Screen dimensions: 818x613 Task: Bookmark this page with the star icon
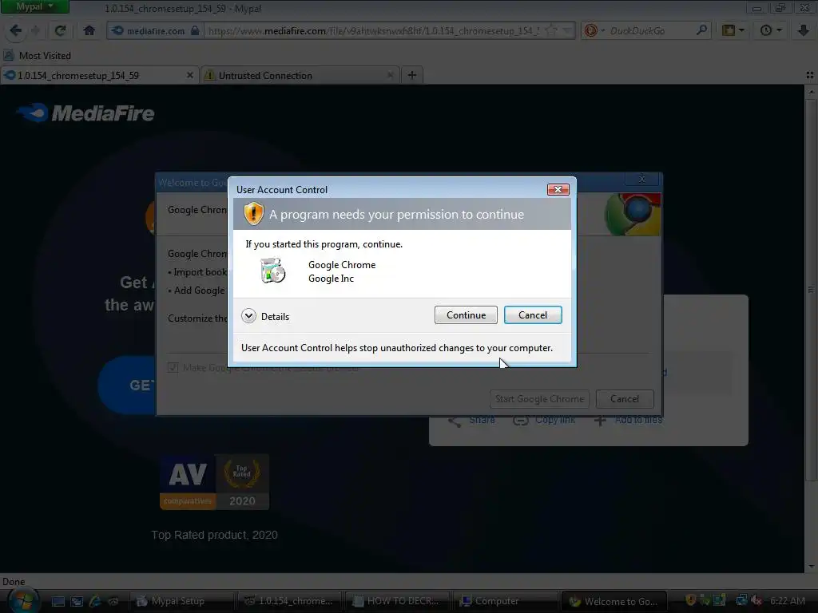[x=551, y=31]
